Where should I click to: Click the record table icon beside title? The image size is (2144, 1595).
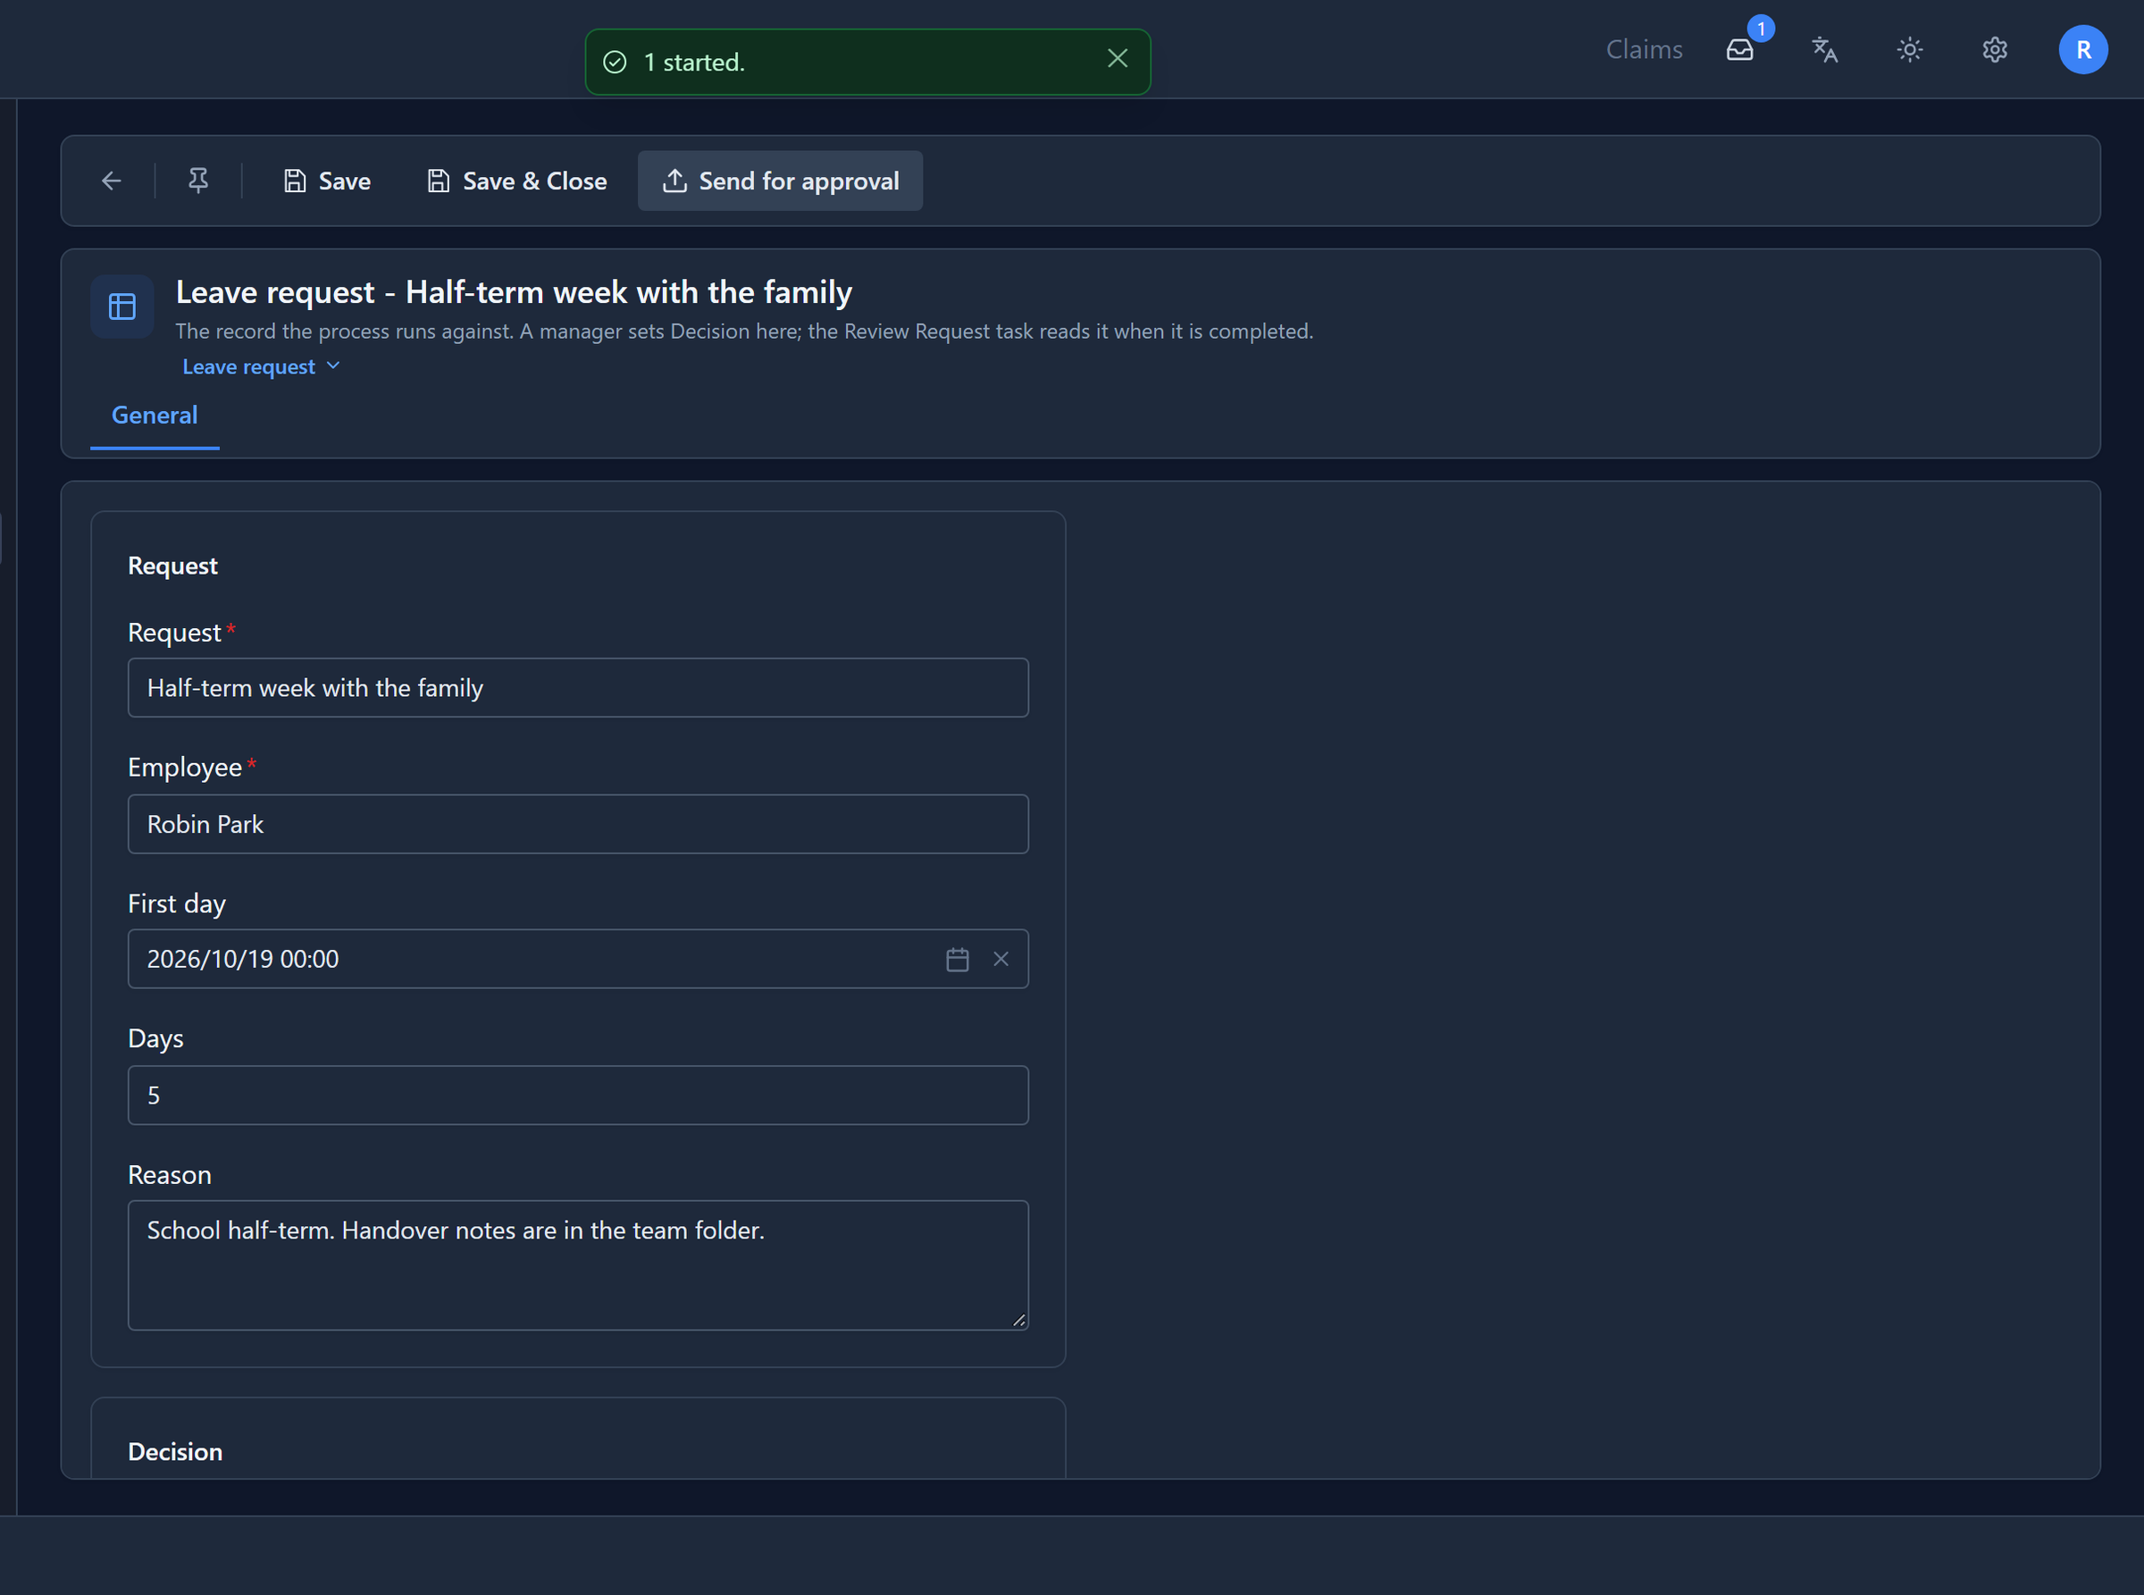click(x=122, y=307)
